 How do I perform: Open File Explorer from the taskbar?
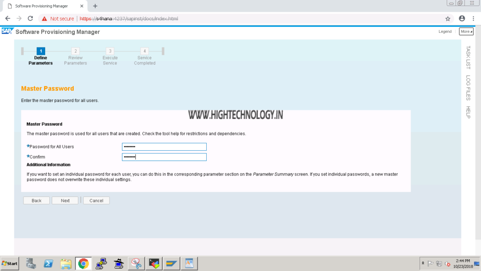click(x=66, y=263)
